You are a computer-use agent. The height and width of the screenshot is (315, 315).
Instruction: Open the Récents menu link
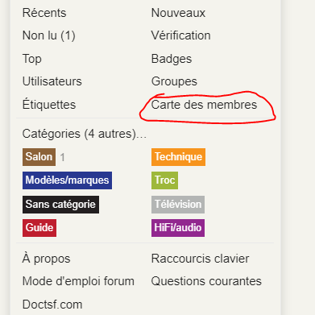tap(44, 13)
